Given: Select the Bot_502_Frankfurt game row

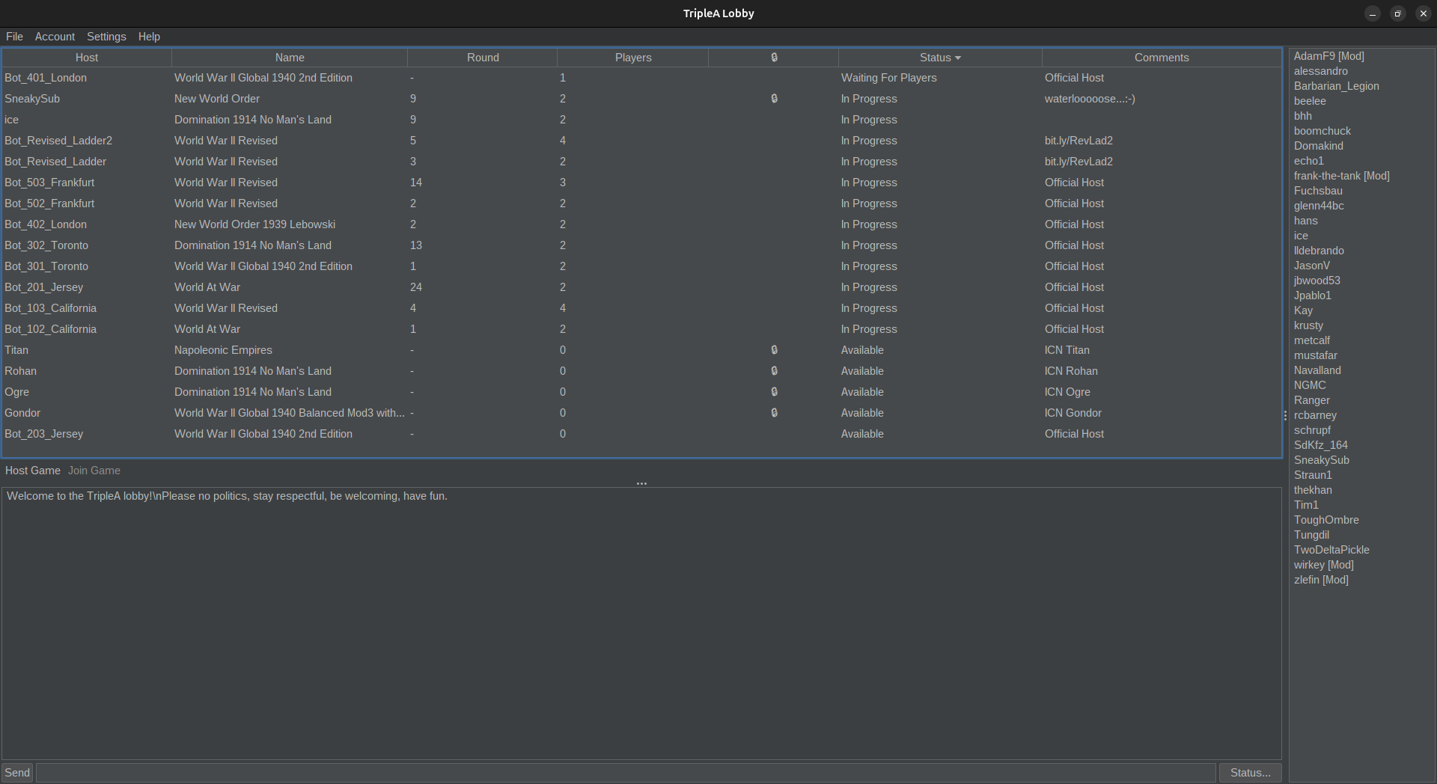Looking at the screenshot, I should (x=641, y=203).
